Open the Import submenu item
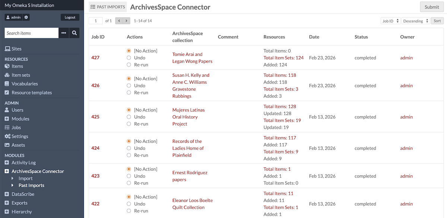The height and width of the screenshot is (218, 447). pyautogui.click(x=26, y=179)
